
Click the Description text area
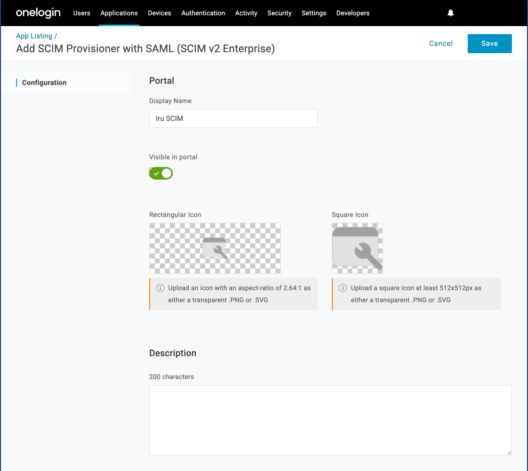pos(330,420)
